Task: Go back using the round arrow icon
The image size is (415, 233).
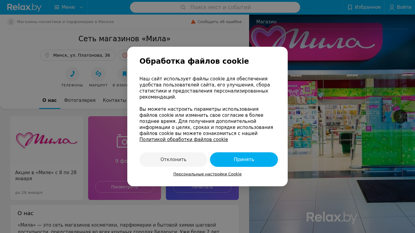Action: [11, 22]
